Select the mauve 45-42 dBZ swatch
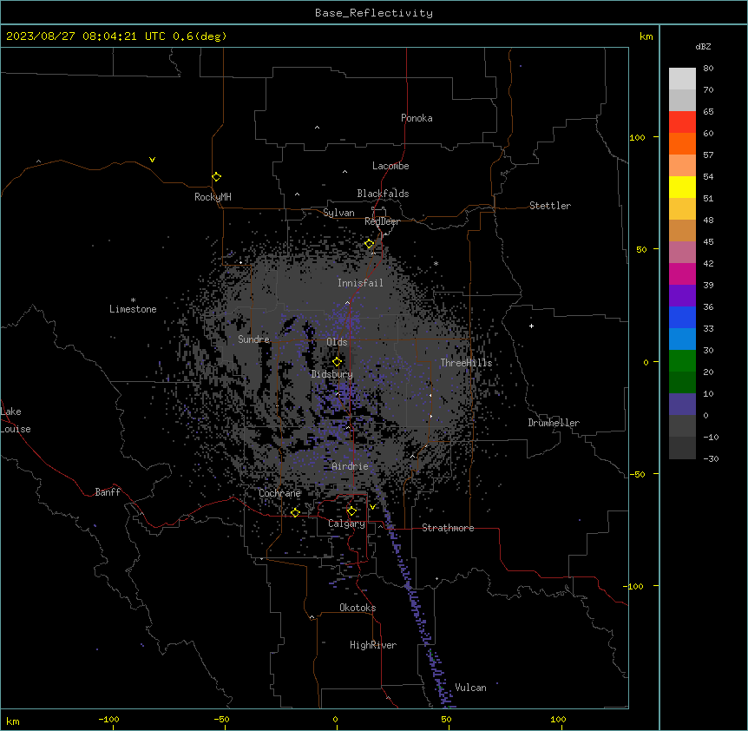The height and width of the screenshot is (731, 748). click(682, 253)
